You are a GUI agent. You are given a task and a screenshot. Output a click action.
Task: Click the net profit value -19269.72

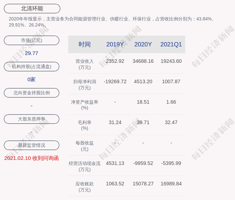115,81
